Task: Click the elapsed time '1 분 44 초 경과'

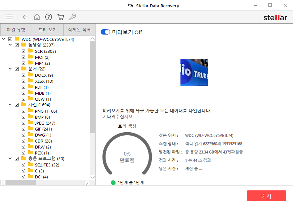Action: (198, 160)
